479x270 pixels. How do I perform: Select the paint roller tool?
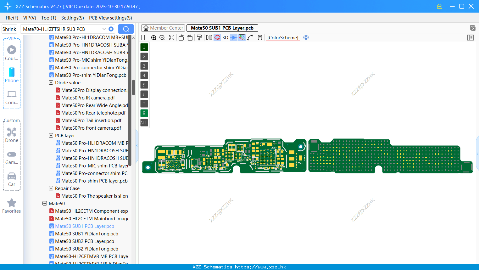coord(199,38)
